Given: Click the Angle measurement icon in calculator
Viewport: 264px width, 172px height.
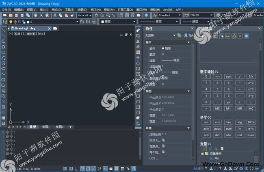Looking at the screenshot, I should tap(234, 36).
